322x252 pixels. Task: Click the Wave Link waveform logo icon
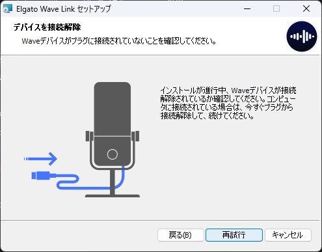pos(302,36)
